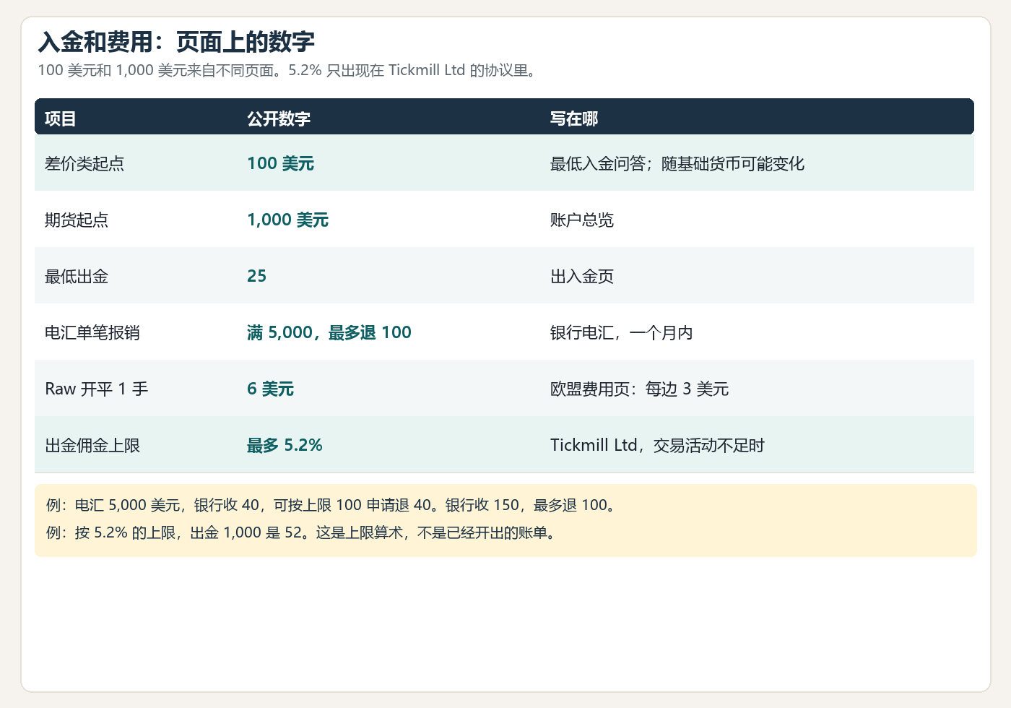Click the "项目" column header
This screenshot has height=708, width=1011.
pos(61,118)
